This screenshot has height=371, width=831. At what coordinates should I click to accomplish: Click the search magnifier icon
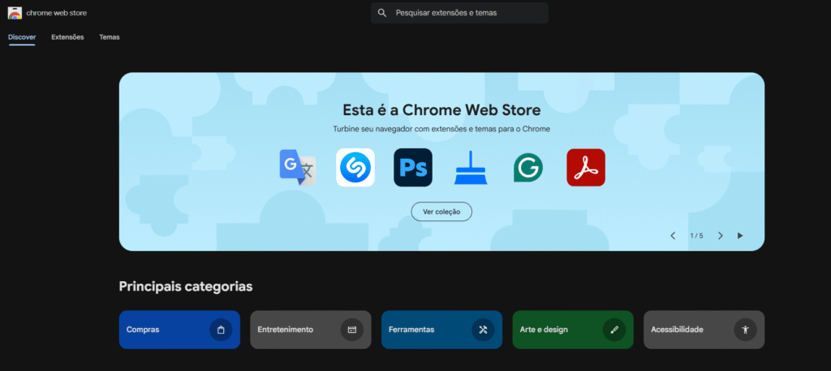[x=382, y=13]
